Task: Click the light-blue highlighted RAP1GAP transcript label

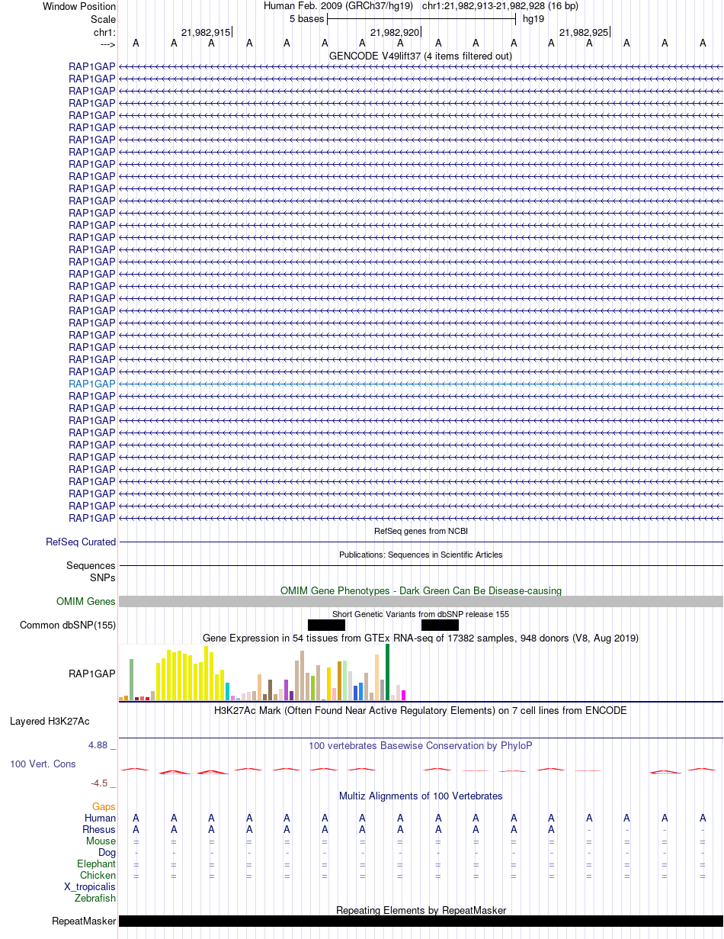Action: click(92, 384)
